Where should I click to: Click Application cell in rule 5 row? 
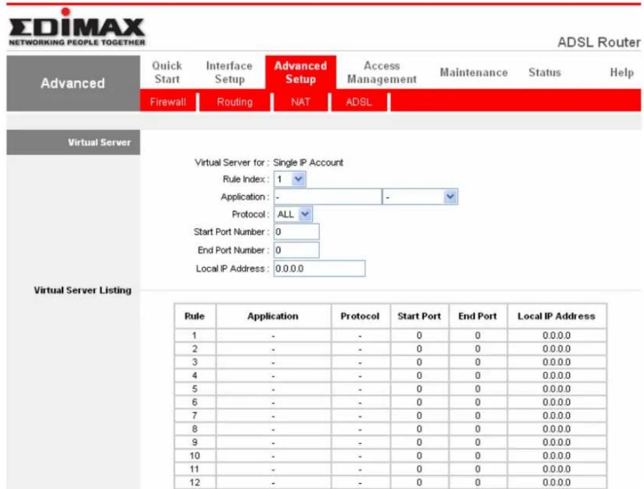pyautogui.click(x=273, y=389)
